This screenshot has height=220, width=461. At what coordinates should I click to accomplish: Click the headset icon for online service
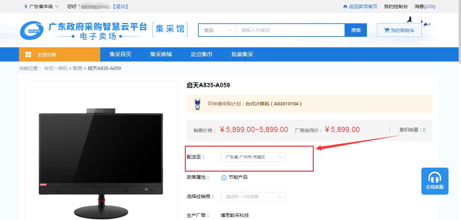(435, 177)
